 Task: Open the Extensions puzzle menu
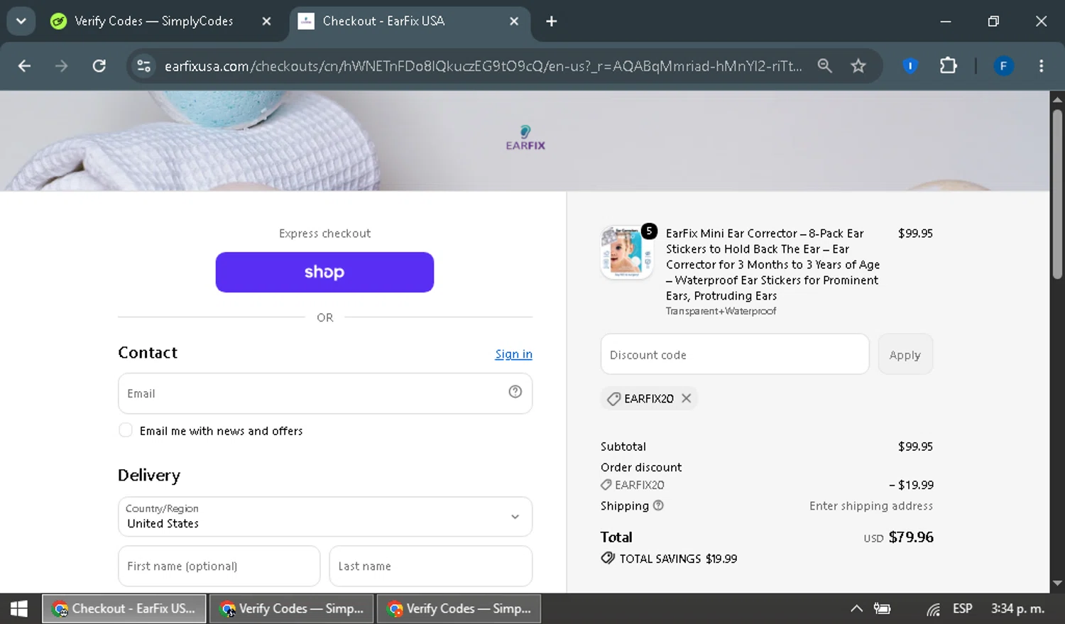948,66
